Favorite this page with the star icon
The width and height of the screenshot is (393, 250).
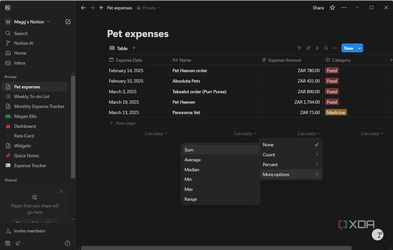332,8
